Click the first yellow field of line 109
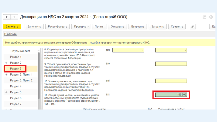Image resolution: width=217 pixels, height=122 pixels. point(128,50)
